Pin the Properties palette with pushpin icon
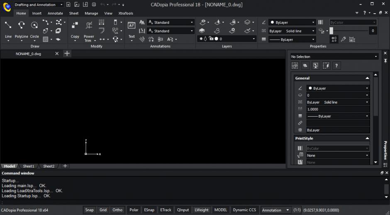The image size is (390, 215). click(385, 61)
